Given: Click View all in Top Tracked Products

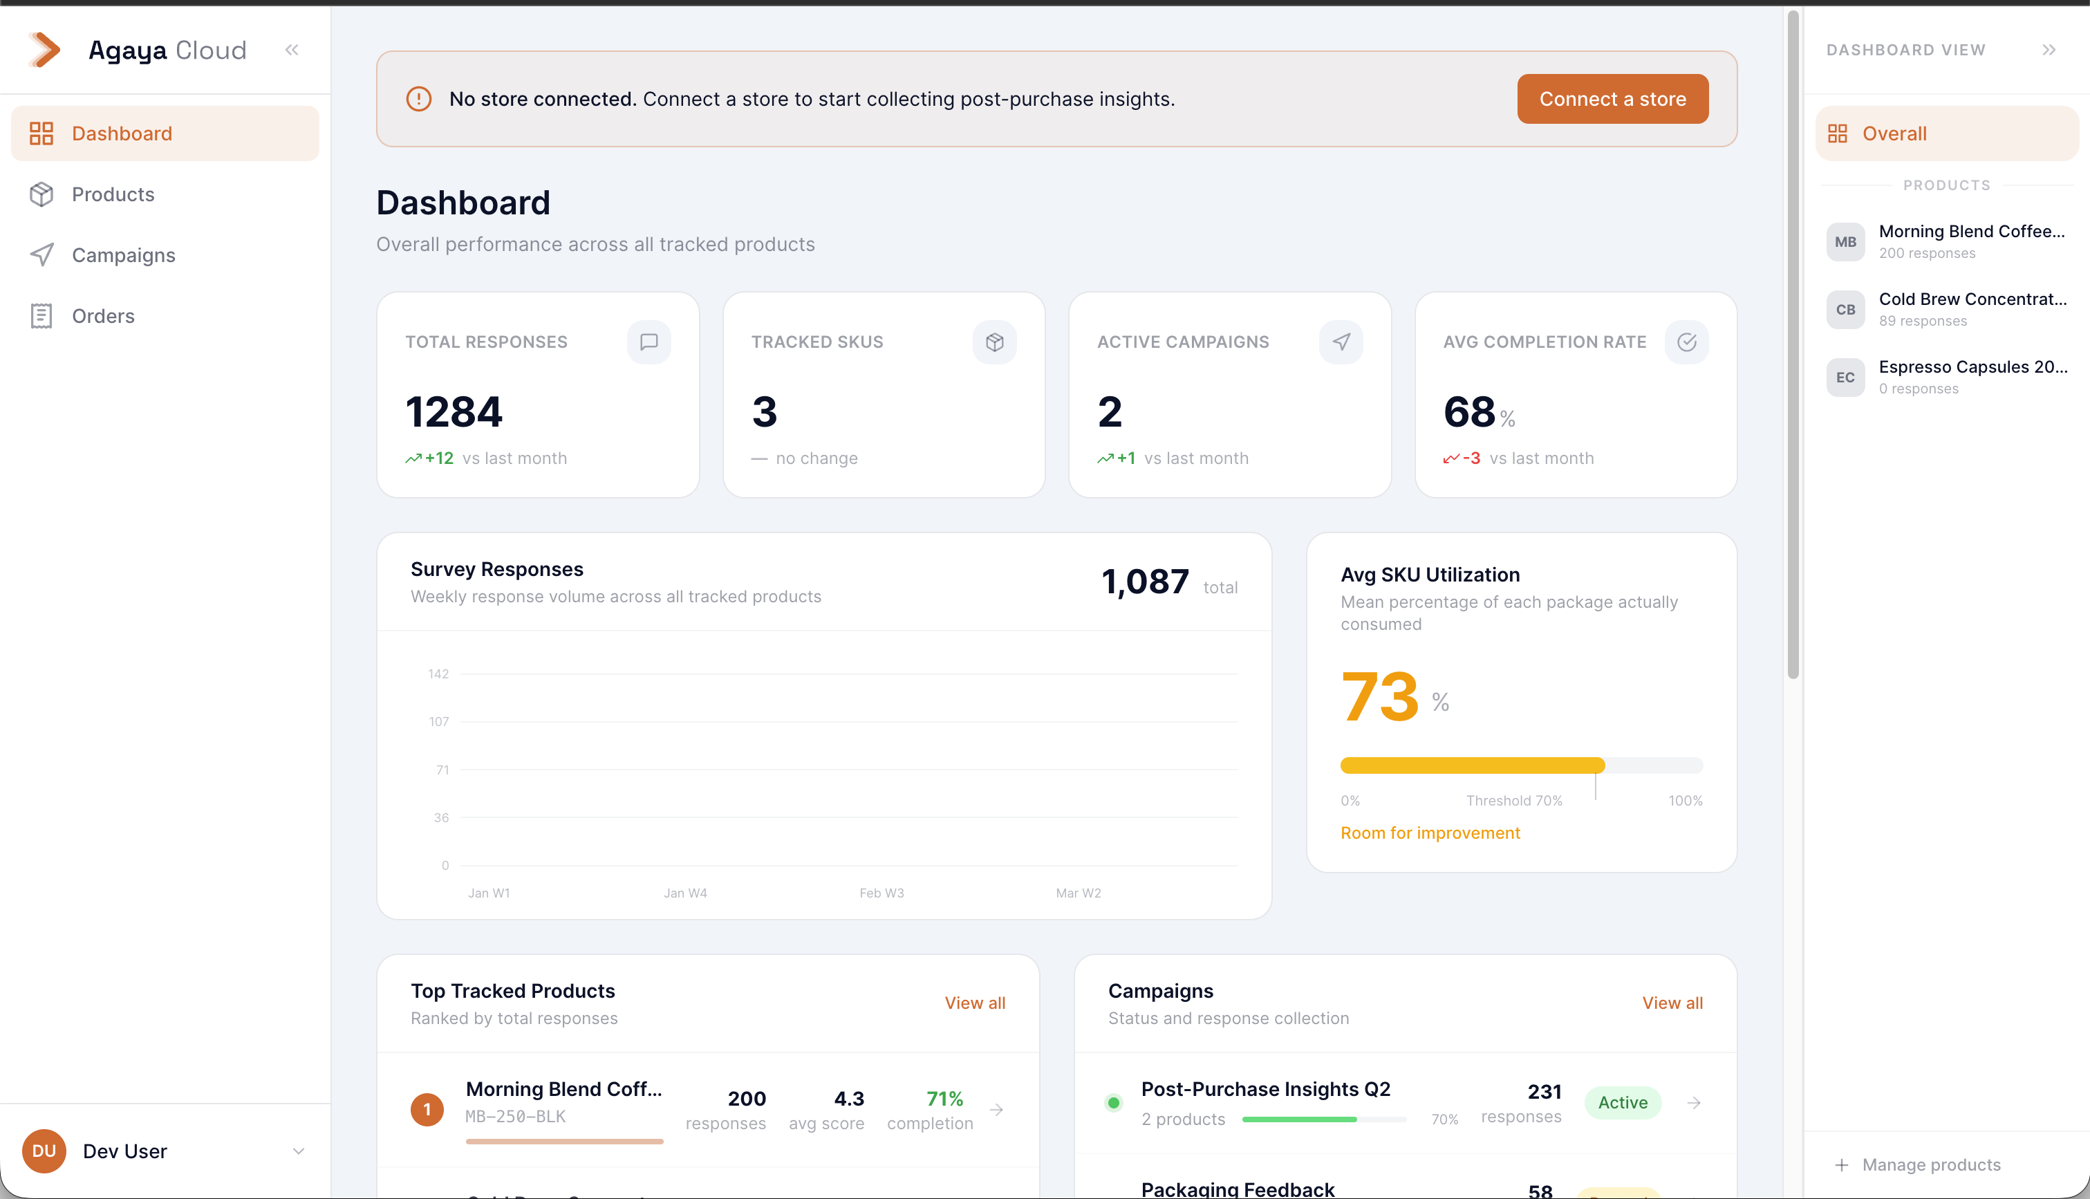Looking at the screenshot, I should (x=975, y=1003).
